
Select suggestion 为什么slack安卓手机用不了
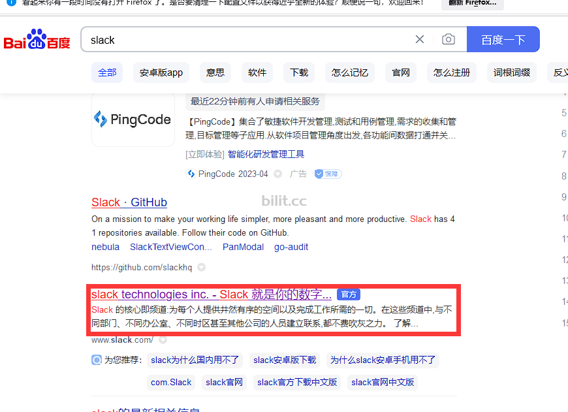coord(383,360)
